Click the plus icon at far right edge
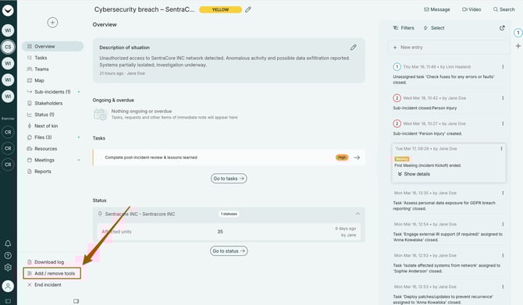Viewport: 523px width, 305px height. click(x=518, y=46)
